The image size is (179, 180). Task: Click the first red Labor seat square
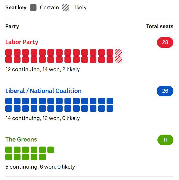tap(9, 53)
